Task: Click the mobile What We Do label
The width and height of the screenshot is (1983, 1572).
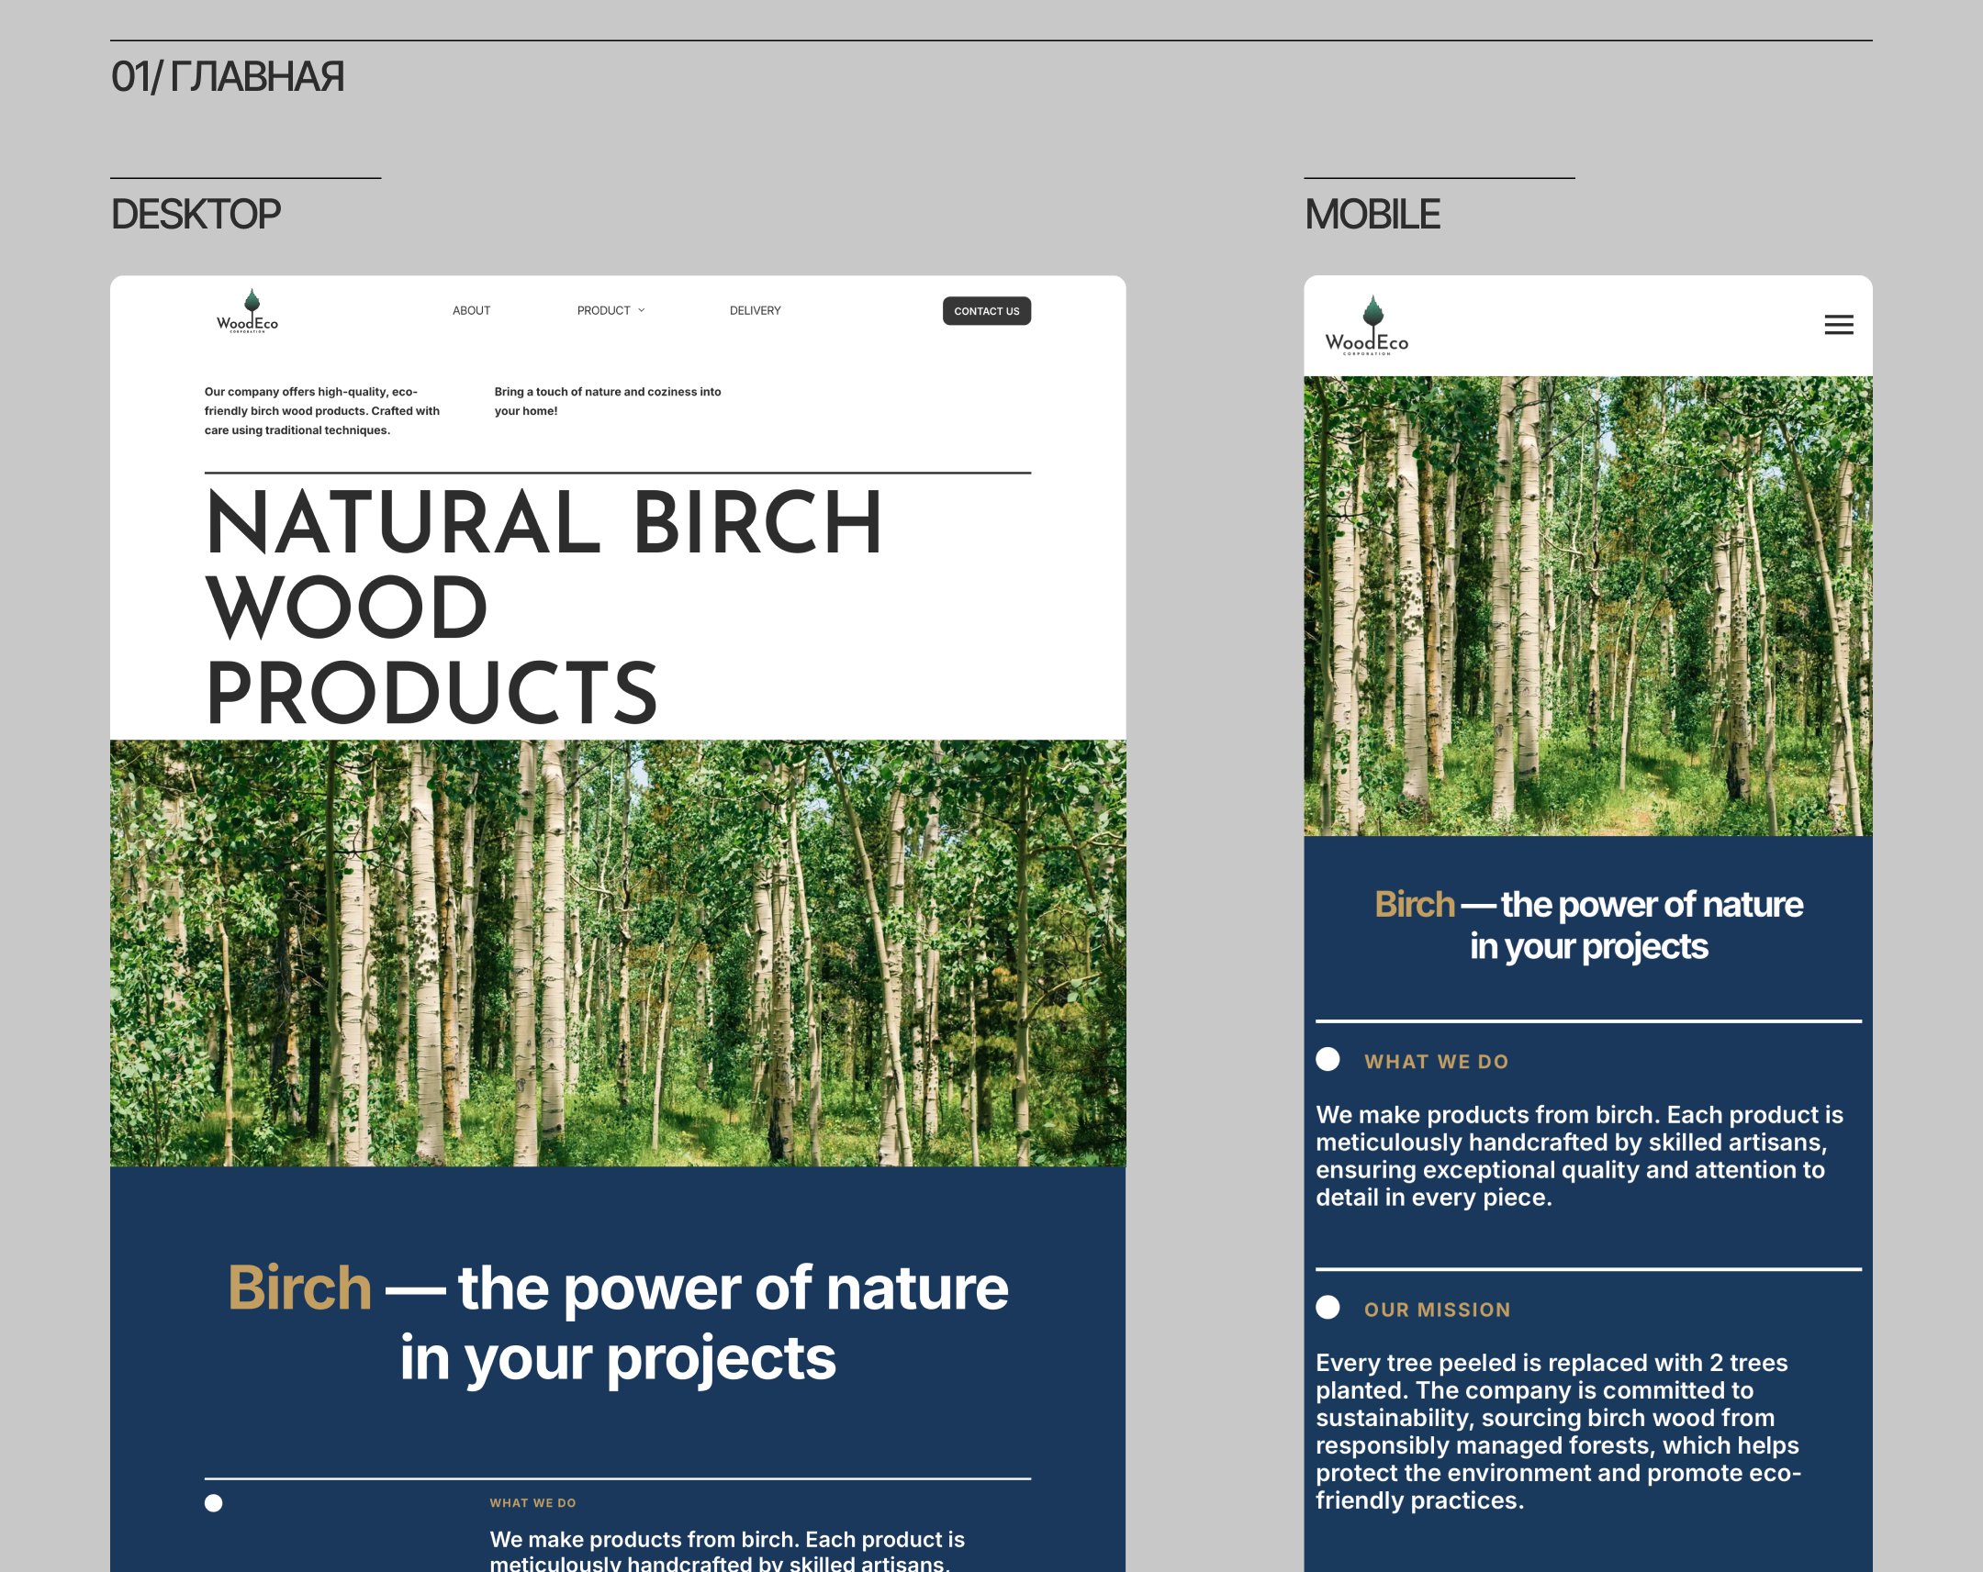Action: 1436,1062
